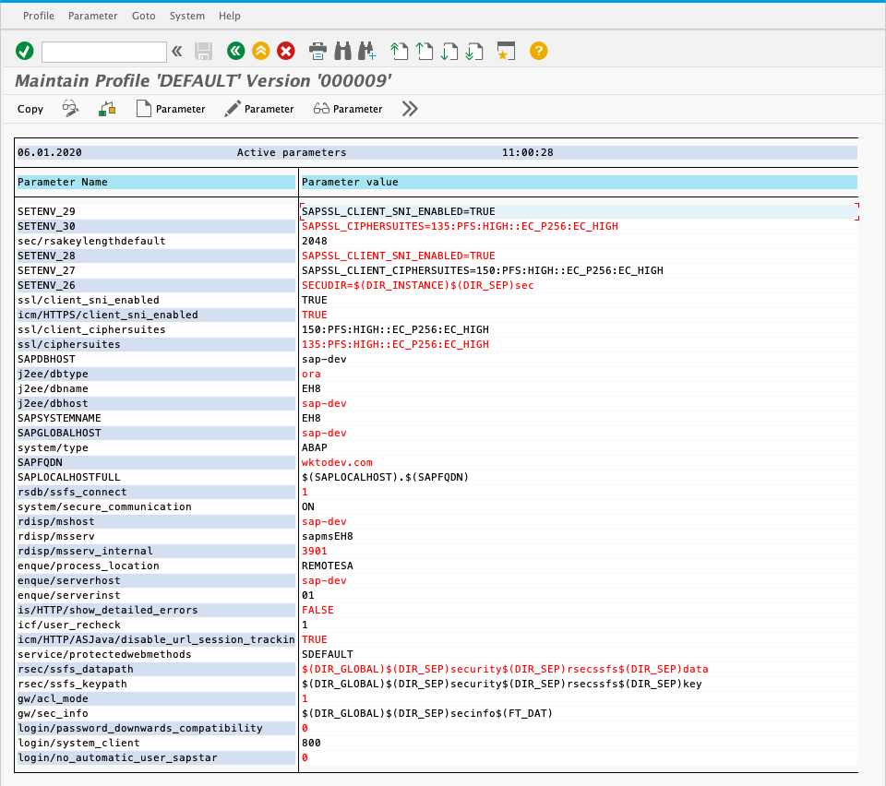Change Parameter with pencil icon
Screen dimensions: 886x786
pos(259,109)
